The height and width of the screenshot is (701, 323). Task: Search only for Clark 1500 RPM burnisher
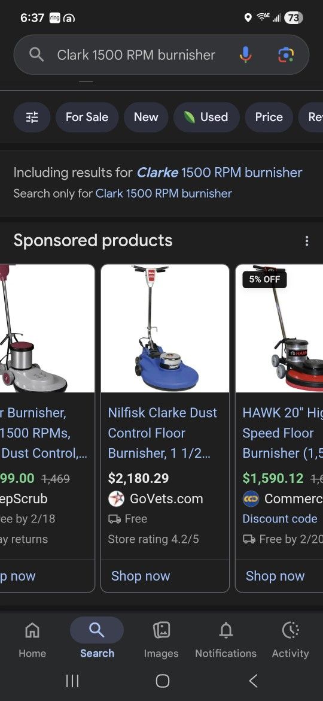pos(164,194)
